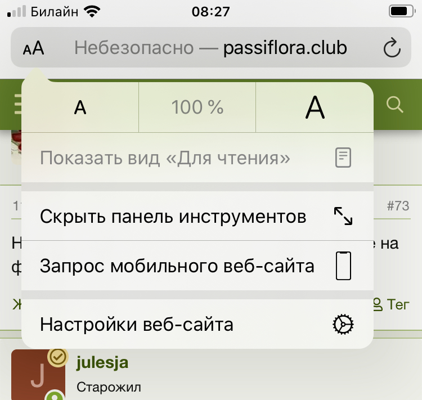This screenshot has height=400, width=422.
Task: Tap the mobile phone outline icon
Action: point(343,266)
